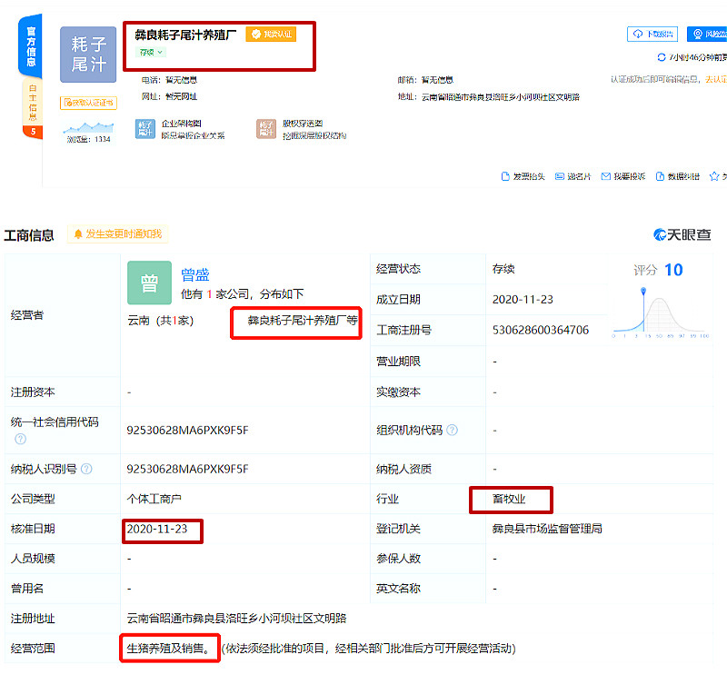Click the orange 去认证 link
The width and height of the screenshot is (727, 684).
716,80
